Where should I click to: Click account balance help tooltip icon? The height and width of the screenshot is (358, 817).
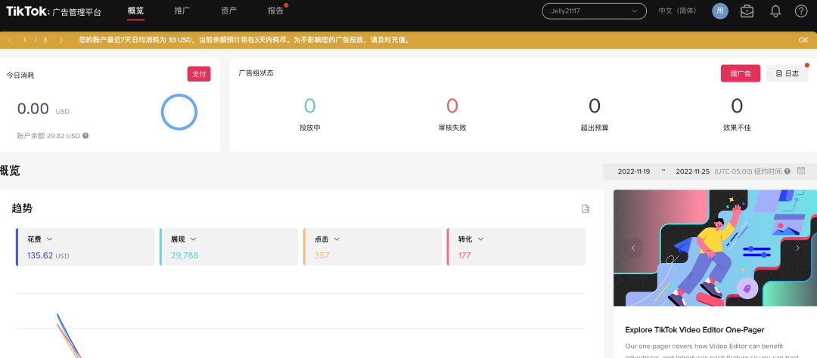click(x=85, y=135)
